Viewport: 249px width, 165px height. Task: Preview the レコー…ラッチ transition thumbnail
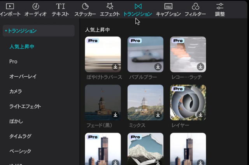pyautogui.click(x=188, y=54)
